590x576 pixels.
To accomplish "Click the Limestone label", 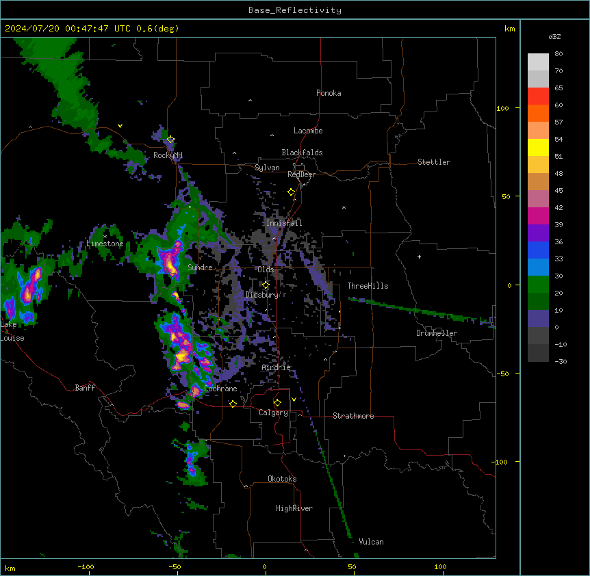I will (x=105, y=244).
